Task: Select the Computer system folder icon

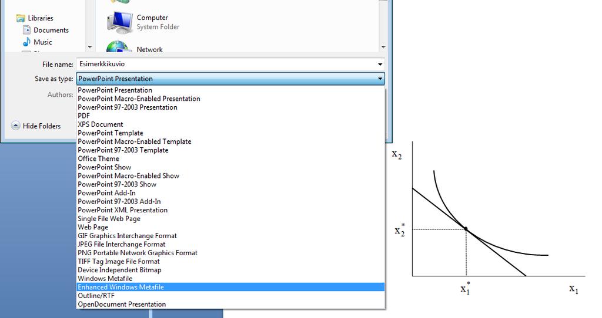Action: [119, 22]
